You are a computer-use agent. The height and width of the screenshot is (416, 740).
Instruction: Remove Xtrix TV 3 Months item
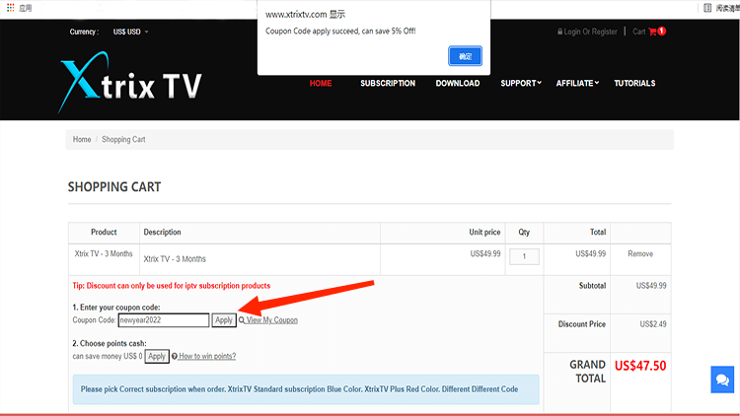point(640,253)
